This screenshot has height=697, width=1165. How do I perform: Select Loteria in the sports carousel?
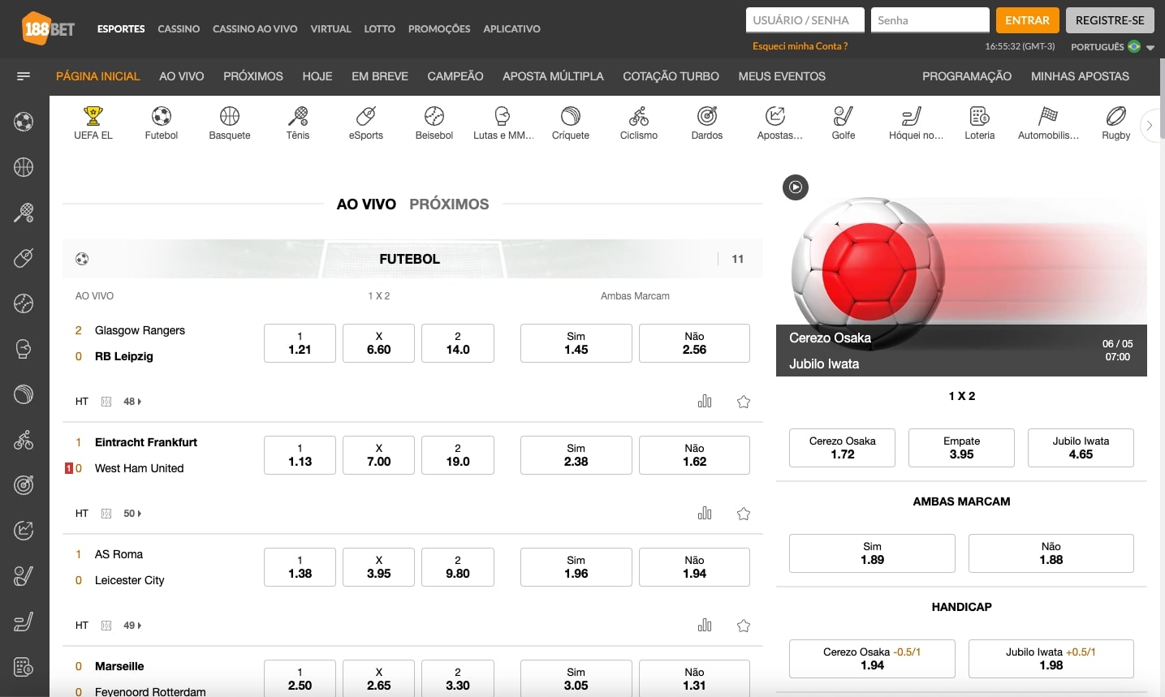[x=980, y=123]
